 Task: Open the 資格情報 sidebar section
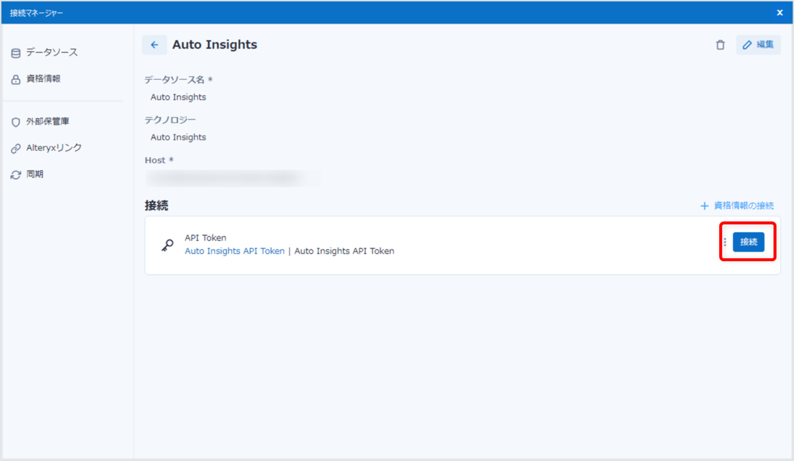pyautogui.click(x=43, y=79)
